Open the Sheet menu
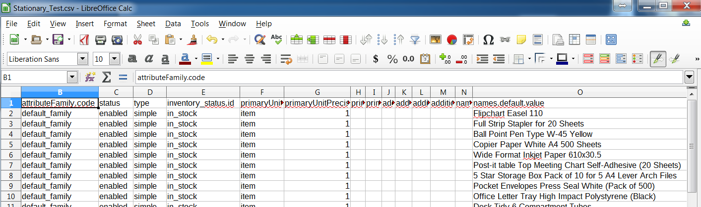 pyautogui.click(x=146, y=24)
